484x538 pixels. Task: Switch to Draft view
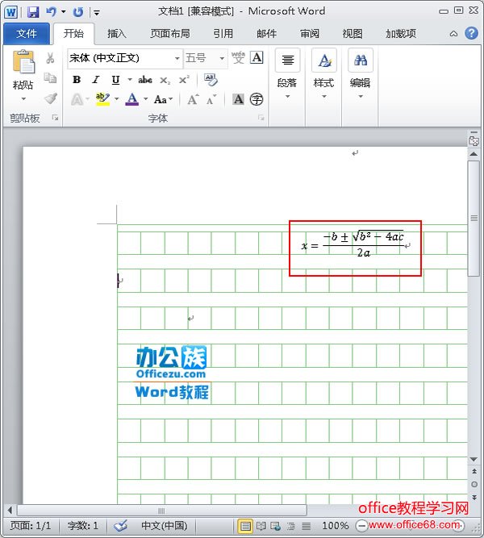pyautogui.click(x=307, y=526)
